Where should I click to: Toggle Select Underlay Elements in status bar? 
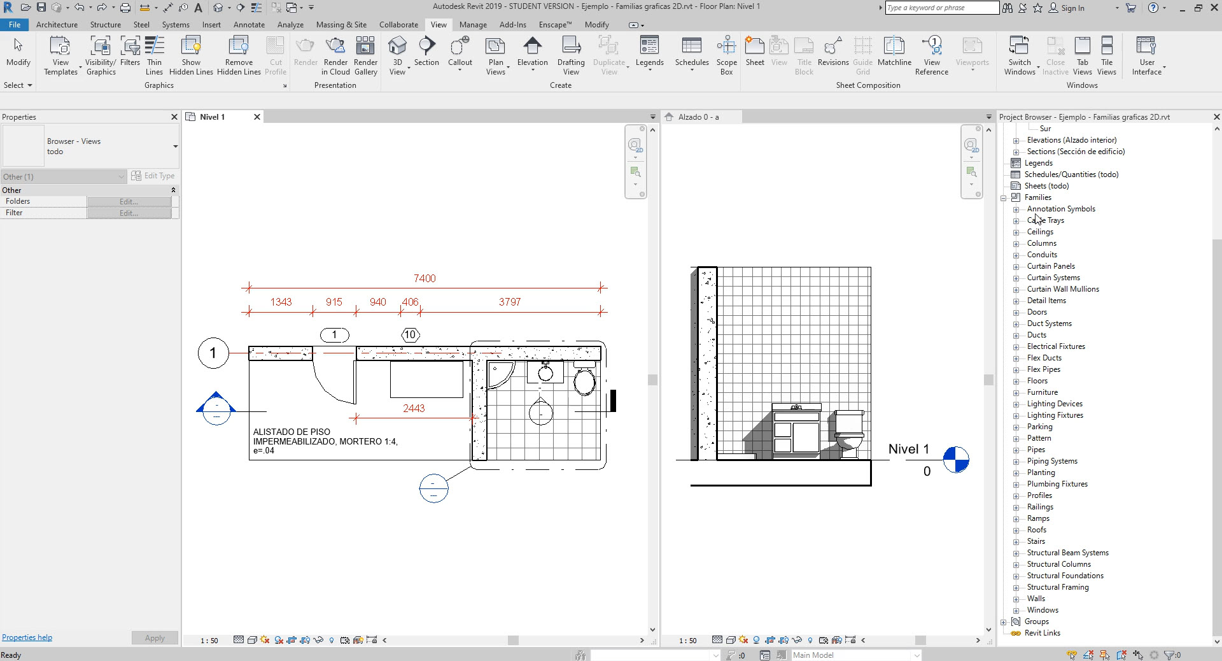coord(1089,655)
